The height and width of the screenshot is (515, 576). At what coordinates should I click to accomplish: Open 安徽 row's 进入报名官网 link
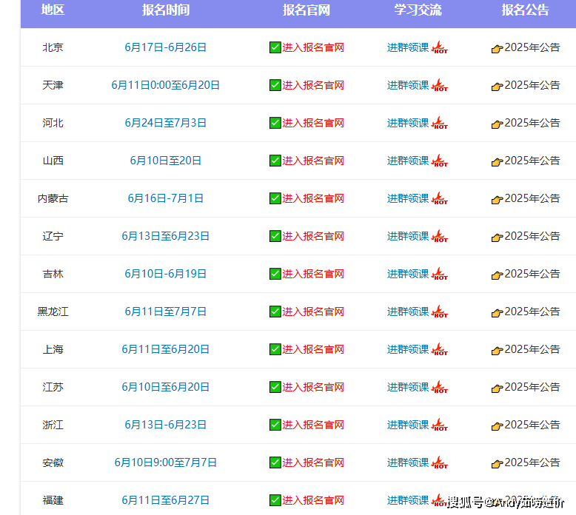click(313, 462)
